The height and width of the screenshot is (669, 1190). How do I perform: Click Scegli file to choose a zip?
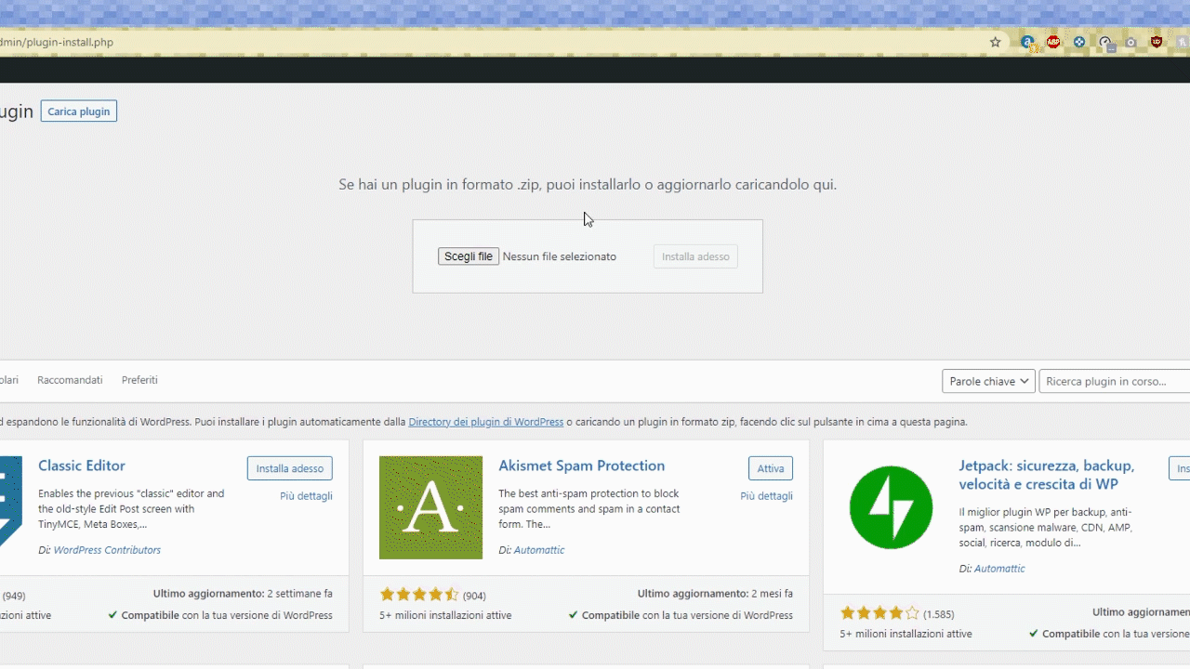[x=468, y=256]
